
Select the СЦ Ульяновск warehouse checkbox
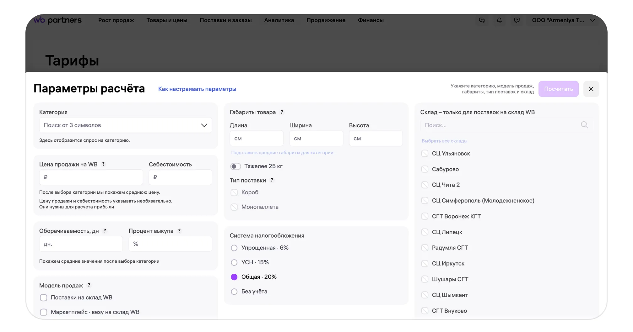[425, 154]
